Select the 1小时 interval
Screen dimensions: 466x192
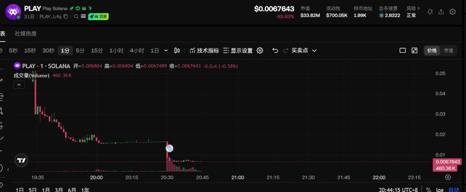(x=116, y=51)
